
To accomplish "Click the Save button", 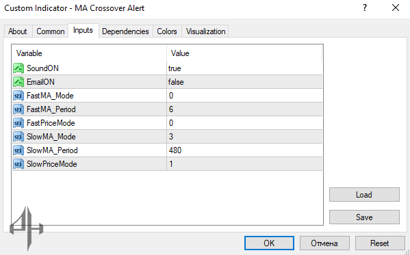I will (x=364, y=217).
